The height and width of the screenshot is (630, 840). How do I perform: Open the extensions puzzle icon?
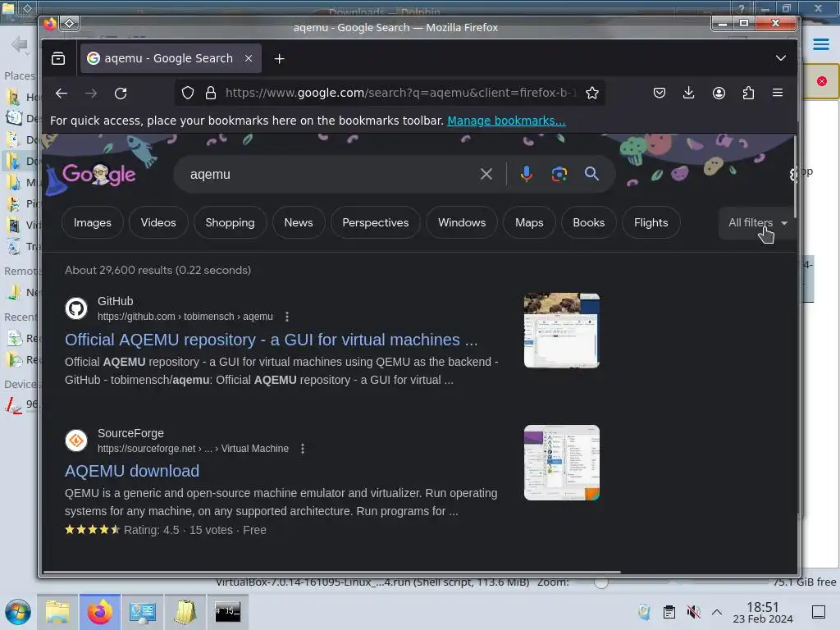point(748,94)
